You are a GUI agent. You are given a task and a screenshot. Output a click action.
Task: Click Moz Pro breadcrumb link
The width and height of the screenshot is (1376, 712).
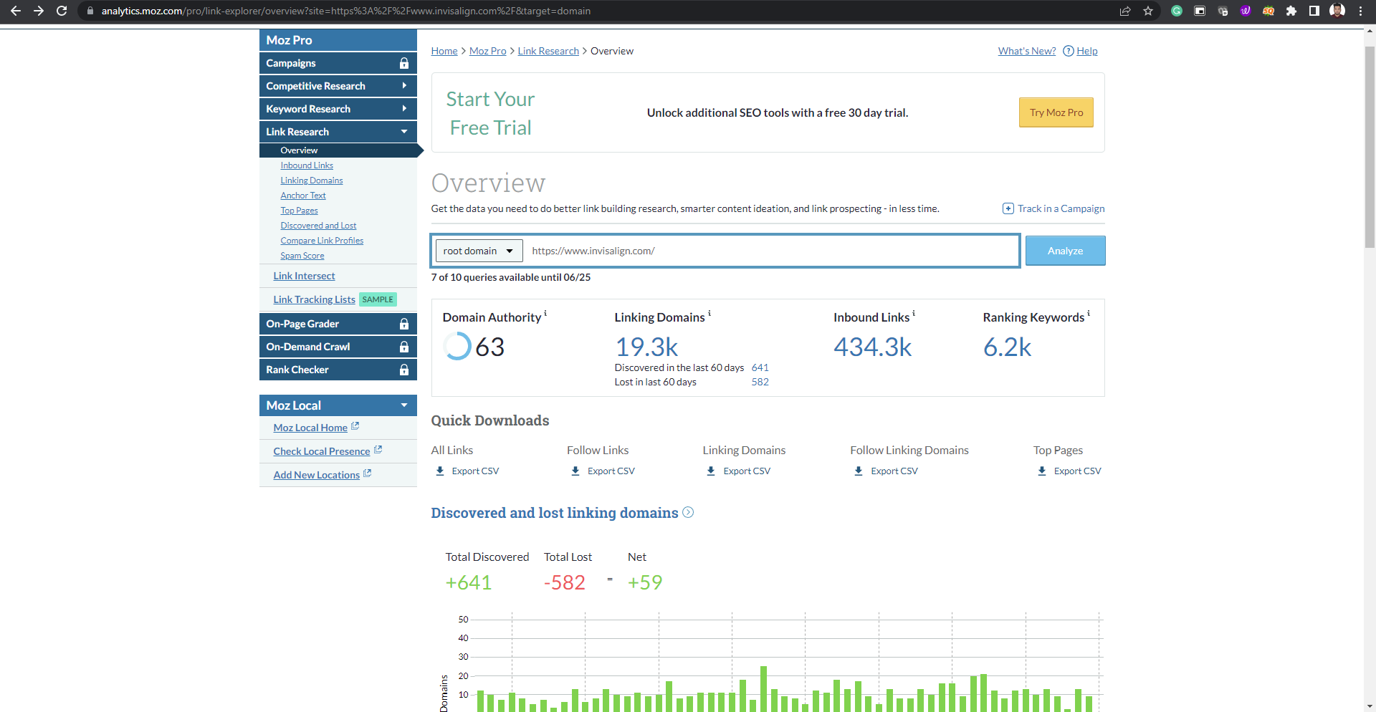pyautogui.click(x=487, y=51)
